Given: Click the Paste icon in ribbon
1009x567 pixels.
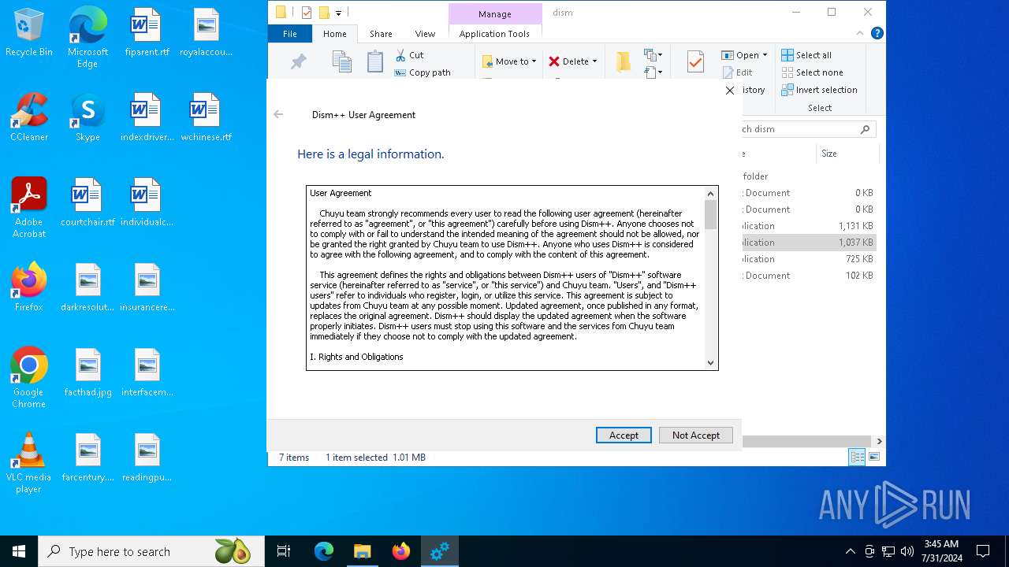Looking at the screenshot, I should pyautogui.click(x=375, y=61).
